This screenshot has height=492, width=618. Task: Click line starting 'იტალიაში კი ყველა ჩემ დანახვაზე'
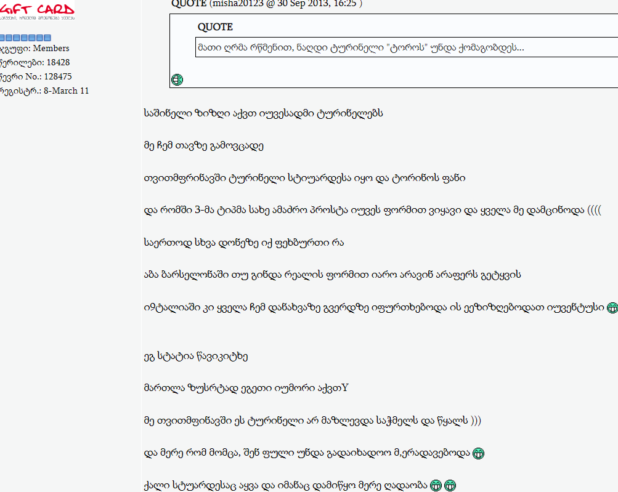click(x=374, y=307)
